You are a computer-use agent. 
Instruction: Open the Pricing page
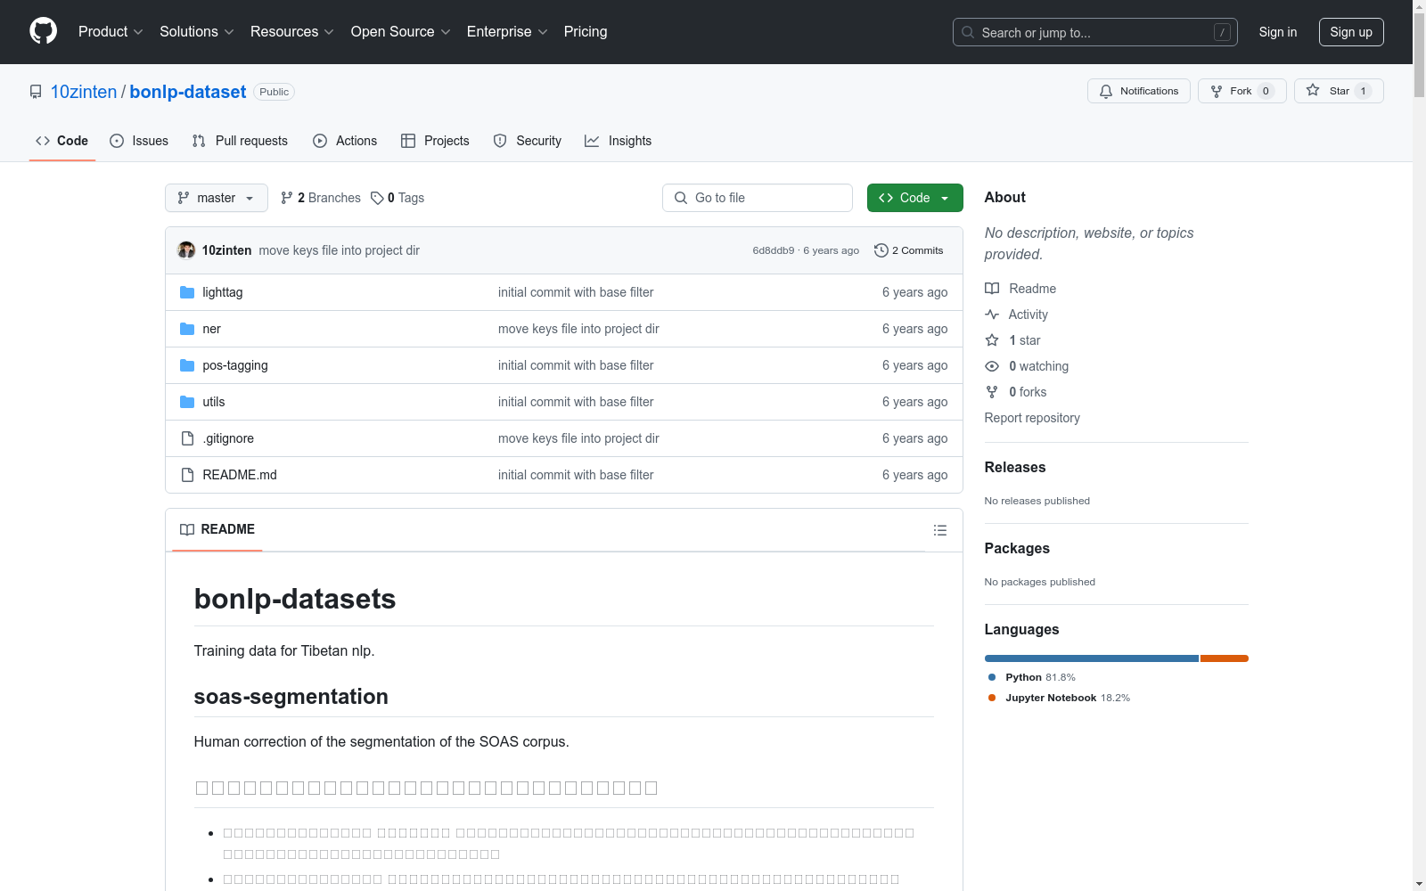[586, 31]
